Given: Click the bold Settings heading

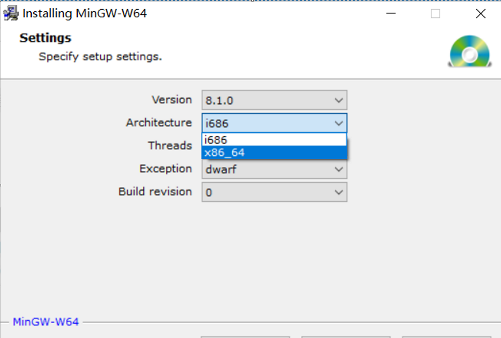Looking at the screenshot, I should pyautogui.click(x=45, y=38).
